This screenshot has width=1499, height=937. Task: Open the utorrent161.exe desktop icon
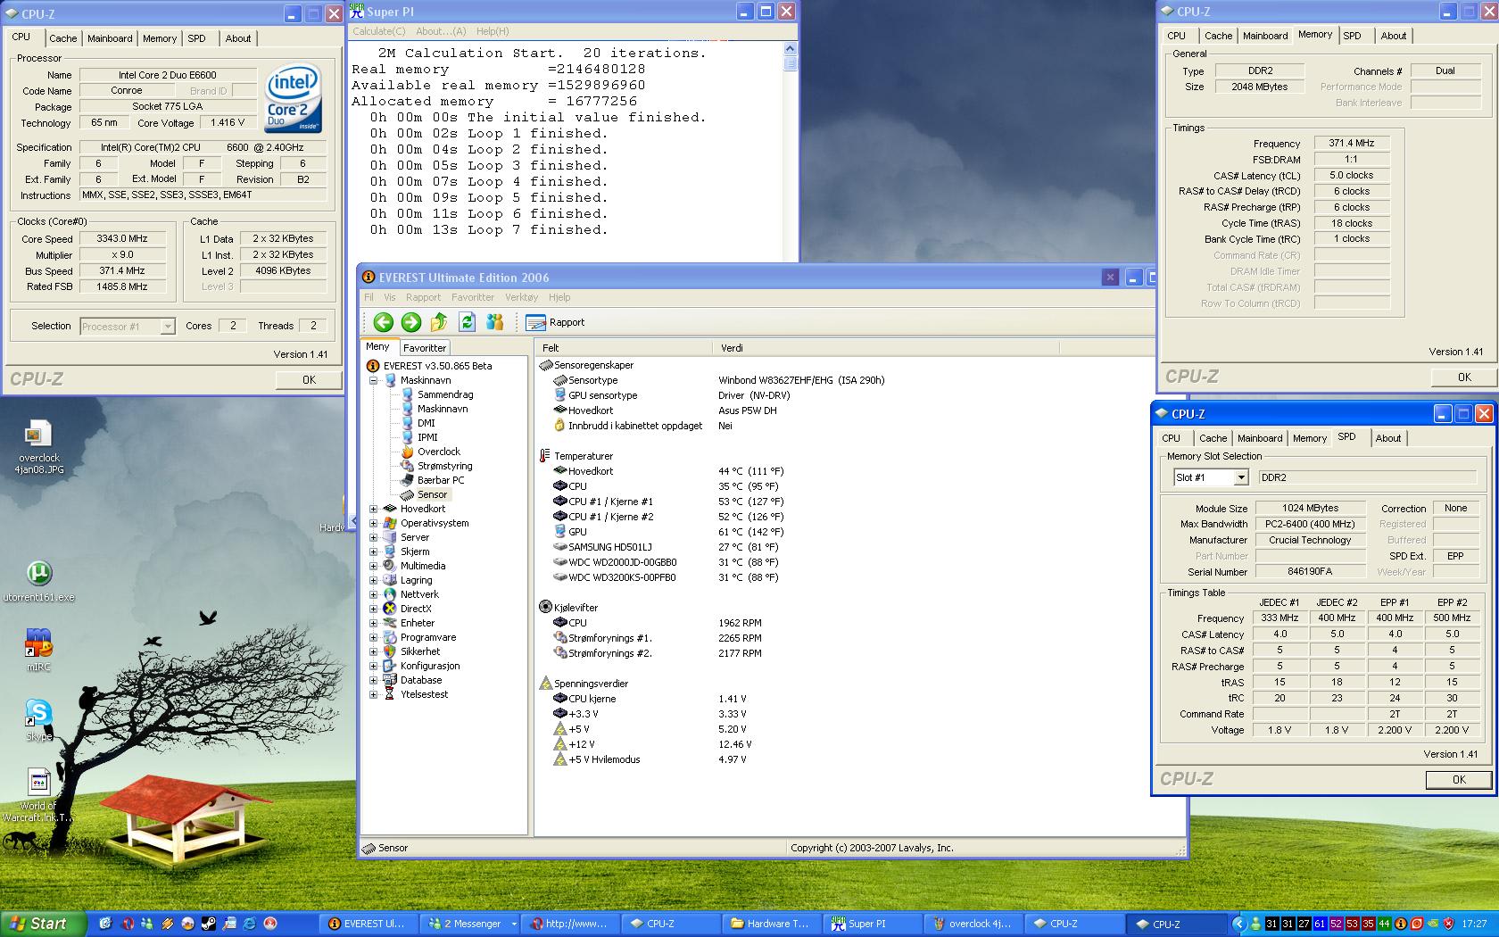pos(38,581)
